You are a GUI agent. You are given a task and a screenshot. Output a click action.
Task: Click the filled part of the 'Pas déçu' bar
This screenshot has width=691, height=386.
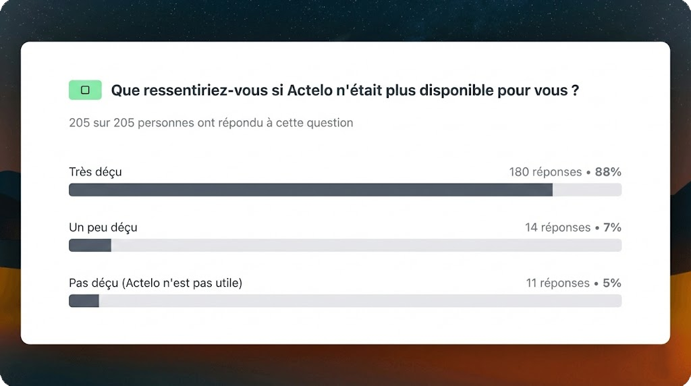[x=84, y=300]
